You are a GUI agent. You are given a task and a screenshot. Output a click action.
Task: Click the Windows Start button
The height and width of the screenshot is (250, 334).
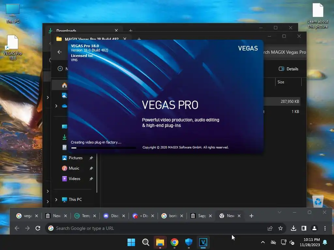(131, 242)
